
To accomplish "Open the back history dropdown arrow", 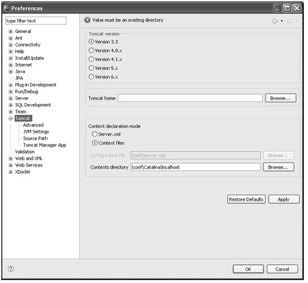I will pos(282,21).
